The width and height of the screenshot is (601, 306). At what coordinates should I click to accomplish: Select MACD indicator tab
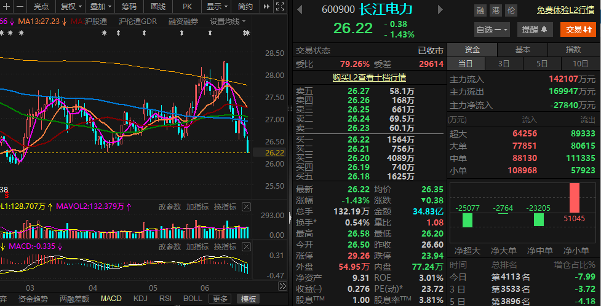(111, 299)
